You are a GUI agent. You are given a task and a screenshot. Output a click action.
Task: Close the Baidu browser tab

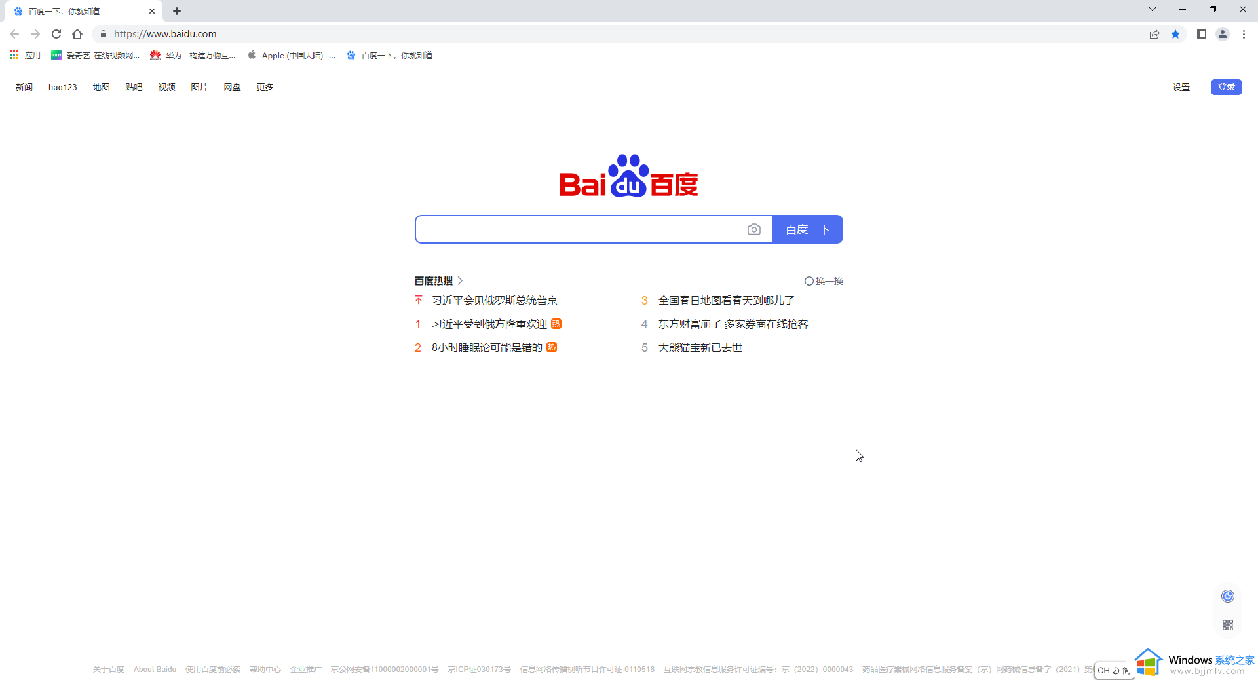(152, 11)
